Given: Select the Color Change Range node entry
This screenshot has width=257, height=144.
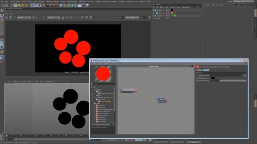Looking at the screenshot, I should (x=105, y=110).
